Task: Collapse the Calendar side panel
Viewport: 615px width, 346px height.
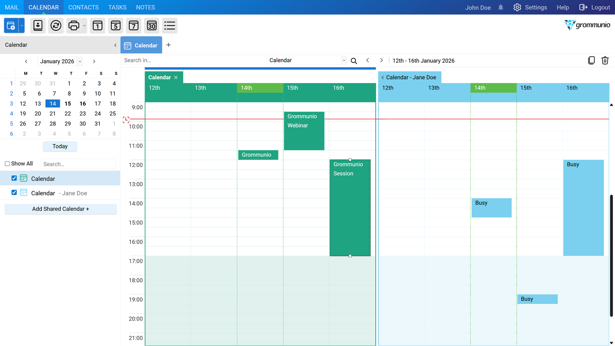Action: pyautogui.click(x=115, y=45)
